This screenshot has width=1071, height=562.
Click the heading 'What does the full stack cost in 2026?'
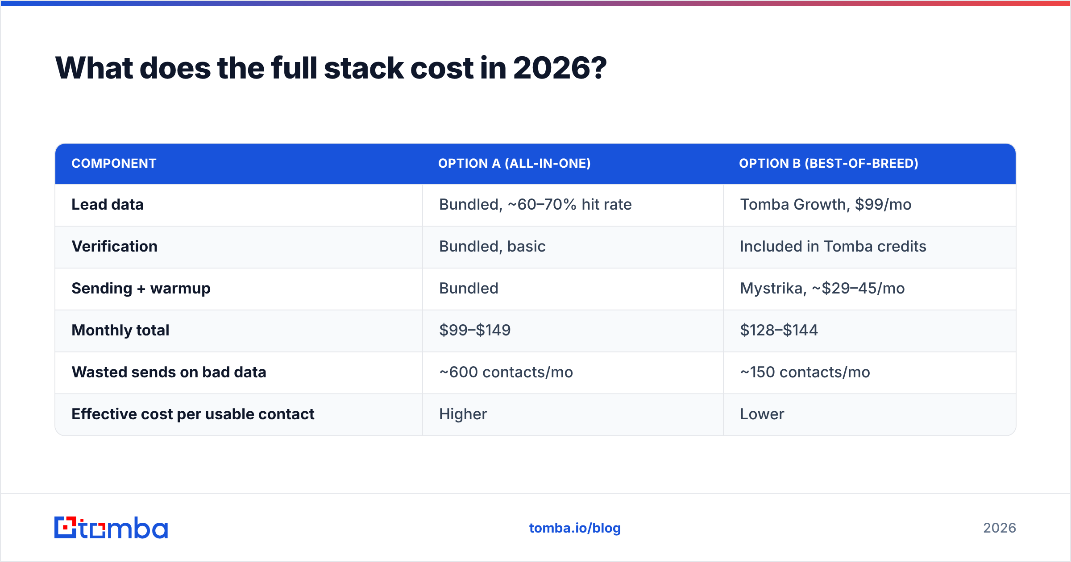pos(331,68)
